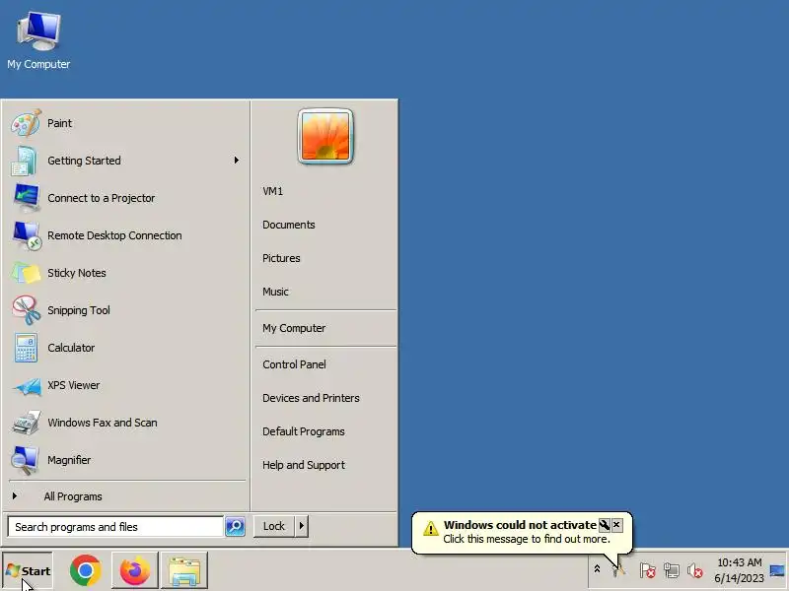Open Control Panel

pos(294,364)
